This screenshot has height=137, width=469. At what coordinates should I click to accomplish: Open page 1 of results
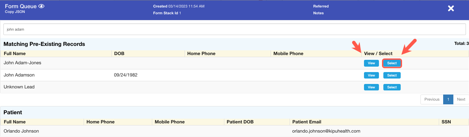coord(448,99)
